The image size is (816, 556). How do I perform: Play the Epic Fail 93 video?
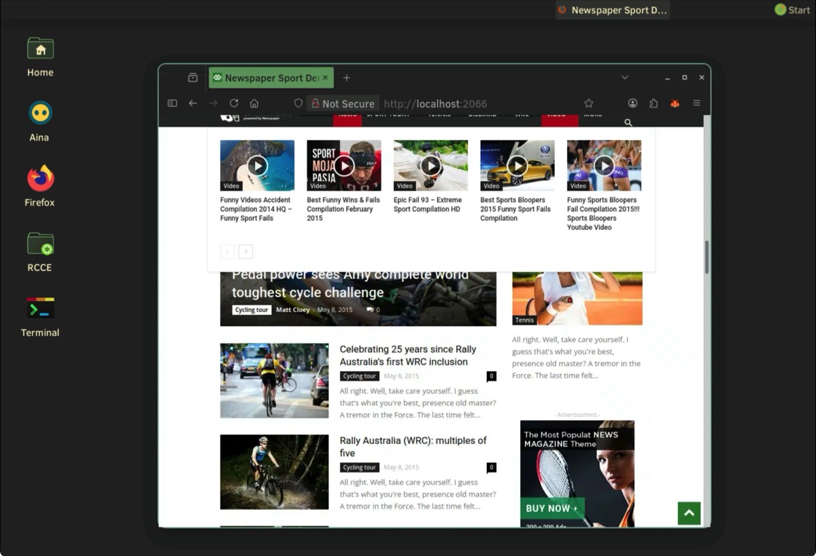click(430, 165)
